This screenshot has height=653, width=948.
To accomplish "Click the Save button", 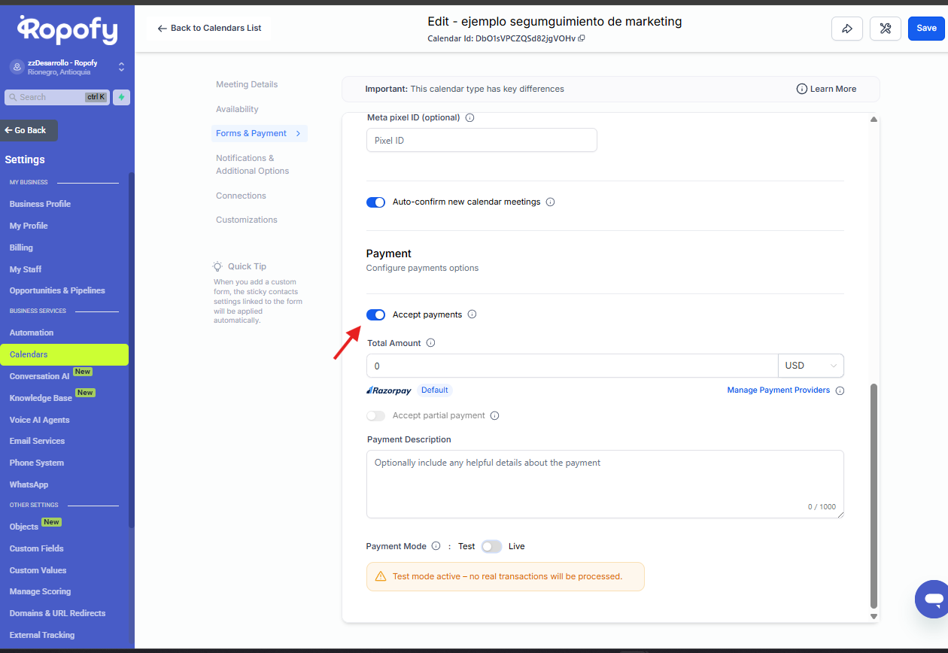I will coord(926,29).
